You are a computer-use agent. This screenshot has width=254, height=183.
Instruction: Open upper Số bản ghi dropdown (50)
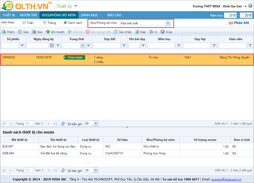click(96, 124)
